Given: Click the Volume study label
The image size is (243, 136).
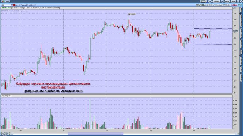Looking at the screenshot, I should tap(4, 96).
